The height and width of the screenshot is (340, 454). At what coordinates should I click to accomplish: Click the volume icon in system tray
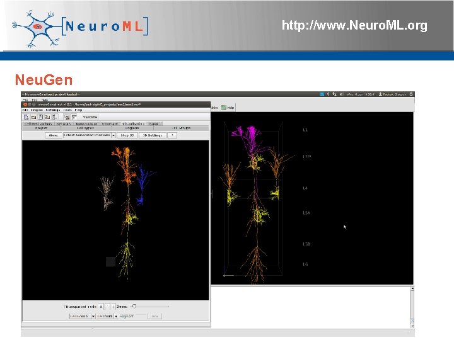click(x=342, y=94)
